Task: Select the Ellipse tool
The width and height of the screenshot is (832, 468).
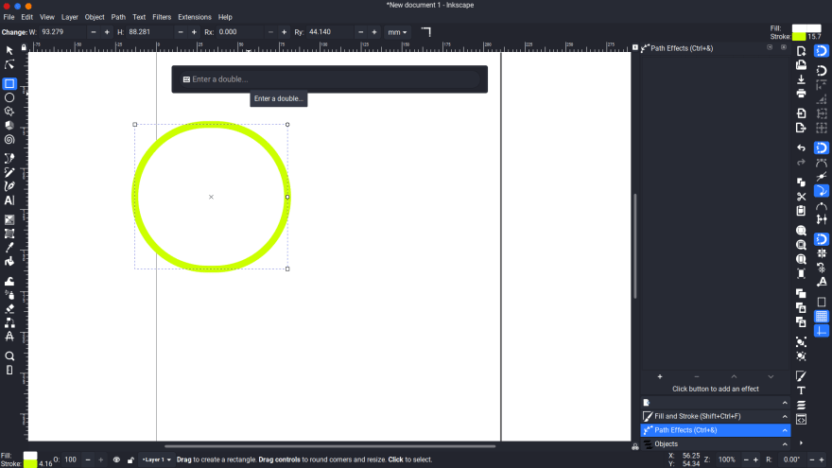Action: 9,97
